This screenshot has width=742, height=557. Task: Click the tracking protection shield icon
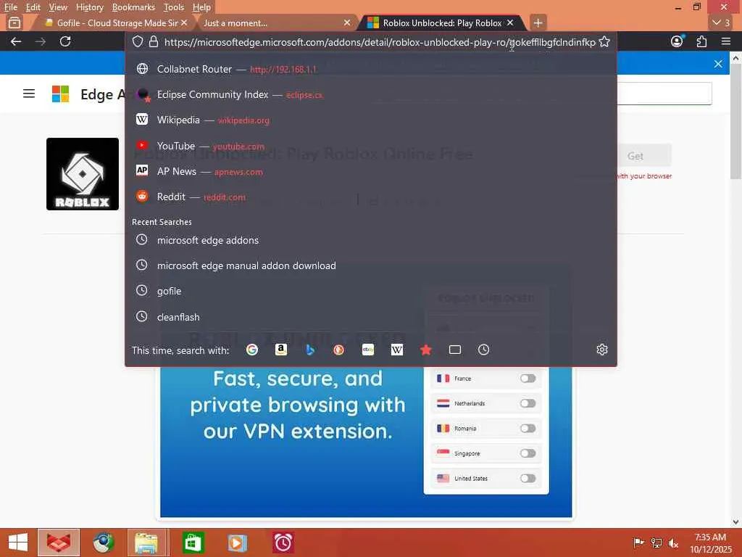coord(138,41)
